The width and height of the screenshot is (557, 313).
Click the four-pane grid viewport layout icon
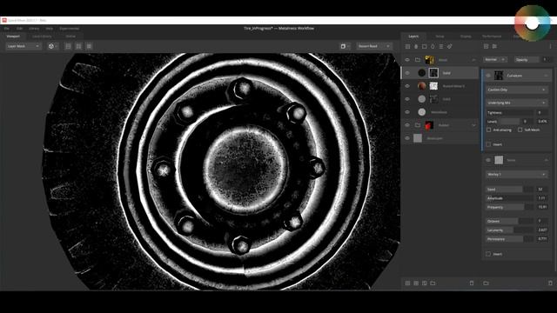(x=78, y=46)
